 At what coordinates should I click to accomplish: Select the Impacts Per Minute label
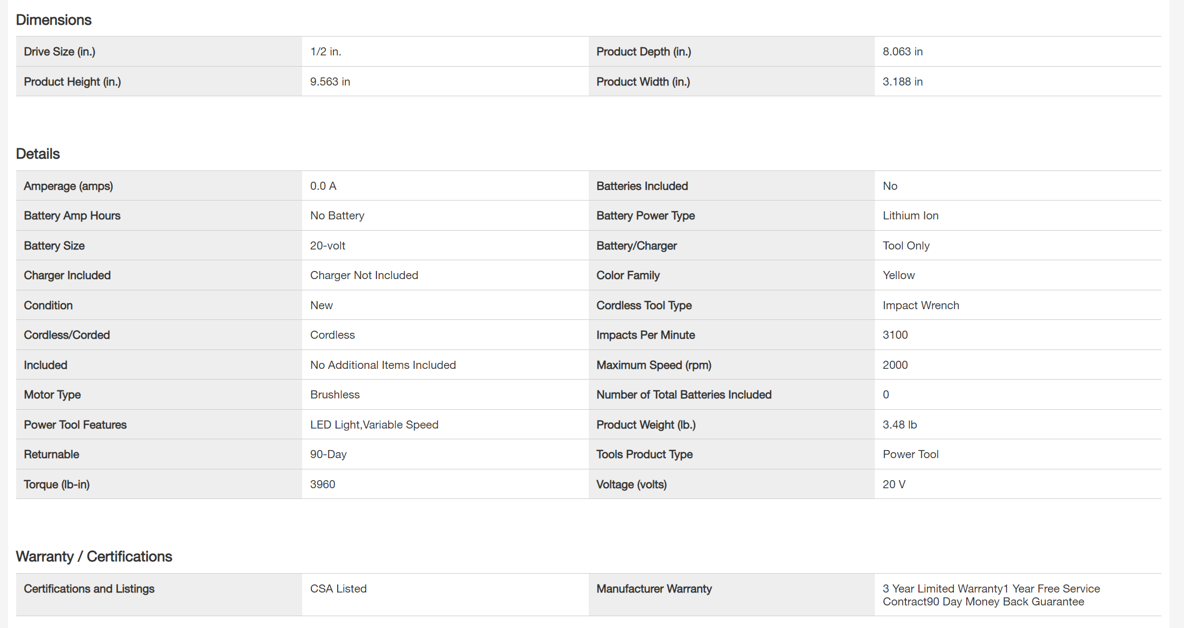645,335
